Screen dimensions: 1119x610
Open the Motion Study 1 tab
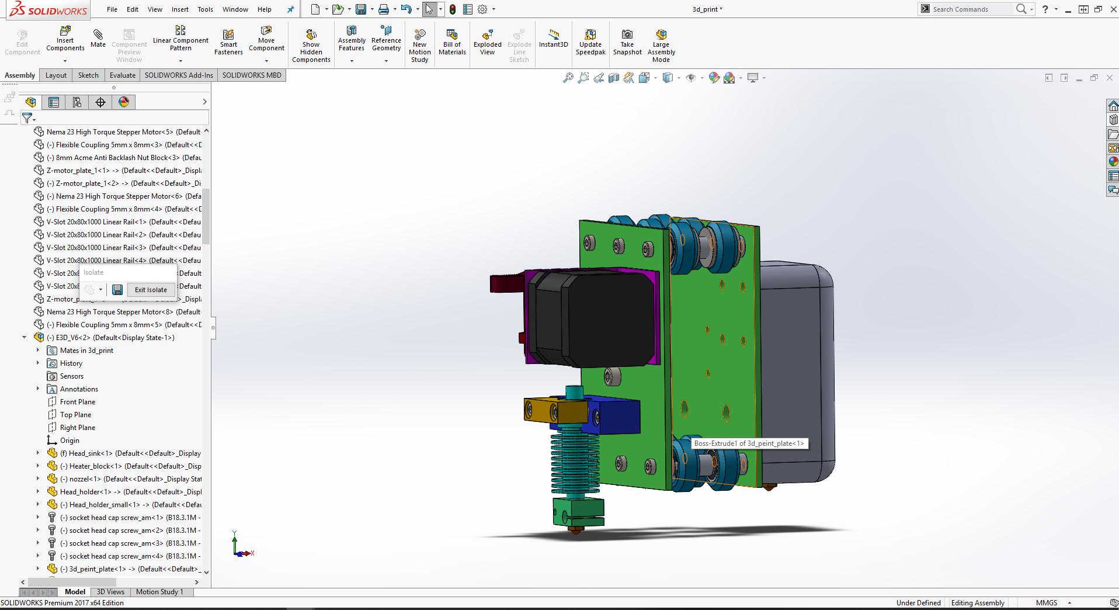159,592
